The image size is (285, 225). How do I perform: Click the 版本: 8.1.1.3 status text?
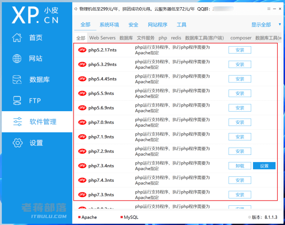[x=264, y=217]
